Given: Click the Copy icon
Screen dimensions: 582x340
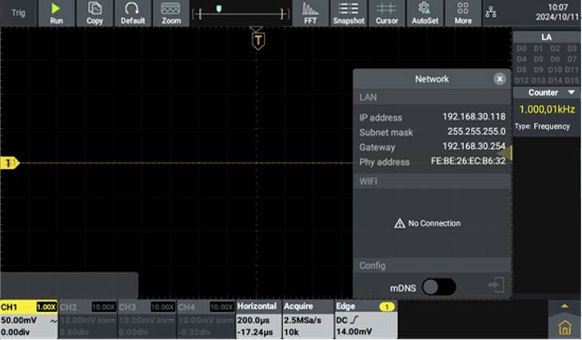Looking at the screenshot, I should tap(94, 13).
